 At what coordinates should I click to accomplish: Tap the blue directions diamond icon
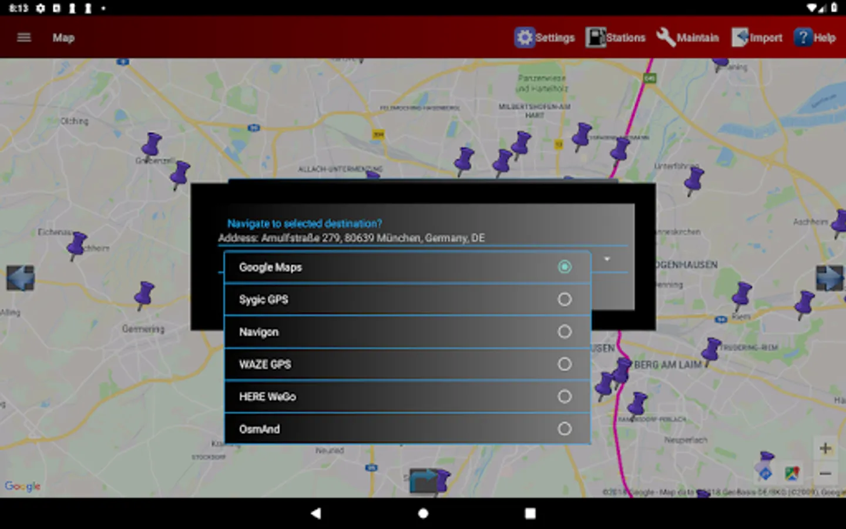[x=765, y=473]
